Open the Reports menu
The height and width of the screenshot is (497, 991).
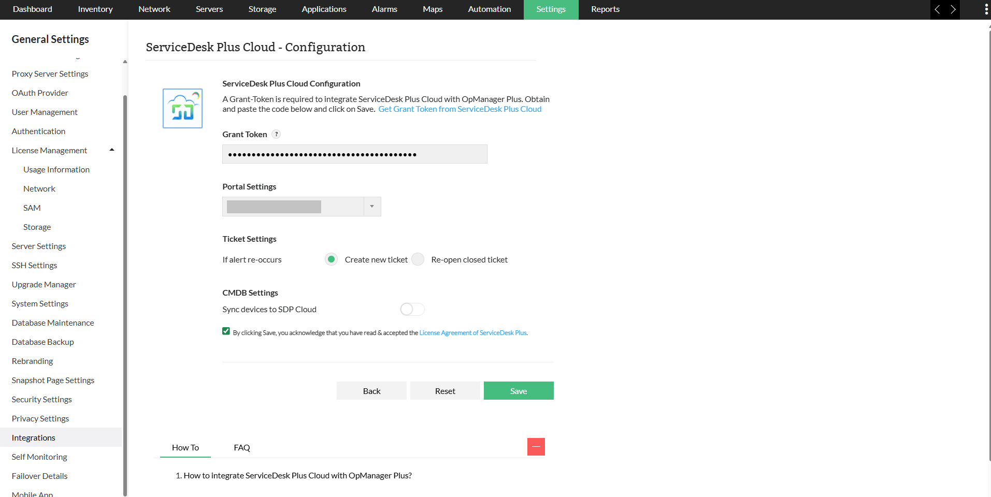click(x=606, y=9)
